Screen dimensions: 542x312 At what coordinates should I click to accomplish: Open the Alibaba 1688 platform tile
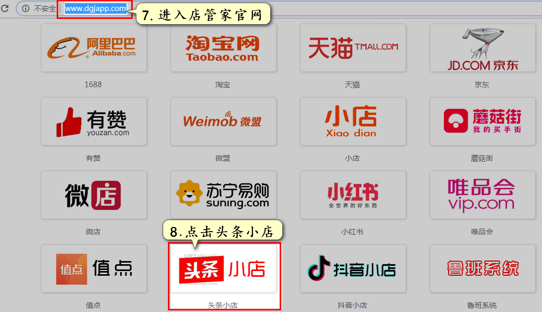(94, 48)
